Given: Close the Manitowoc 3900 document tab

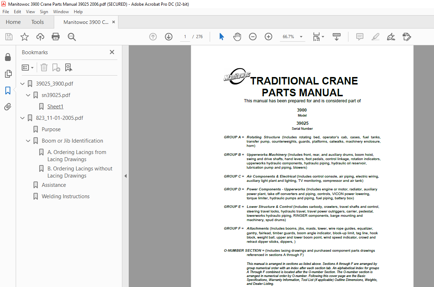Looking at the screenshot, I should pos(113,22).
